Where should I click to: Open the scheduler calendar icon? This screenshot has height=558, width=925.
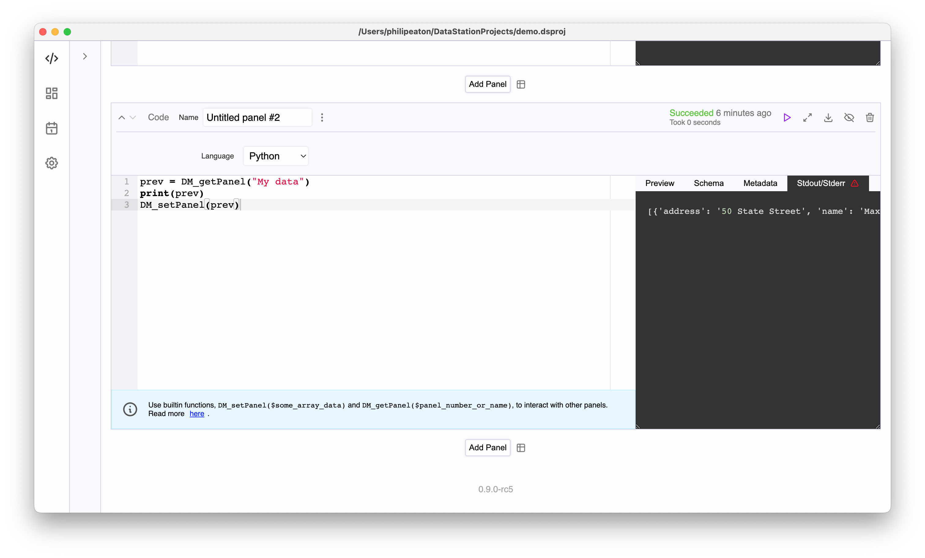(51, 128)
